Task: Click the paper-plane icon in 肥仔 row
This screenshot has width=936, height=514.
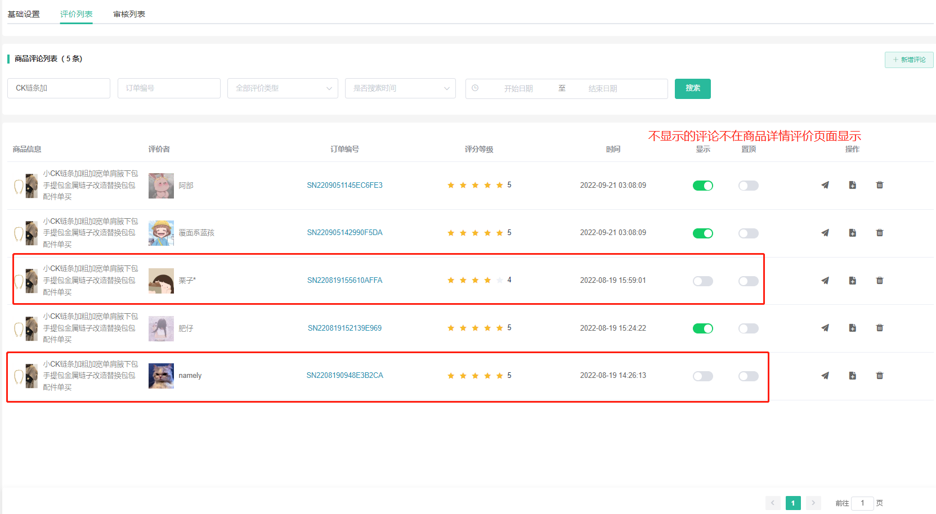Action: pos(825,328)
